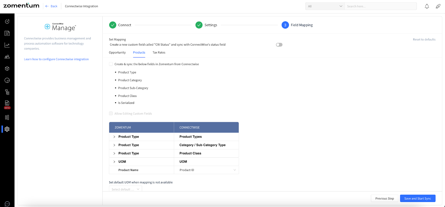Check Allow Editing Custom Fields box

(x=111, y=113)
